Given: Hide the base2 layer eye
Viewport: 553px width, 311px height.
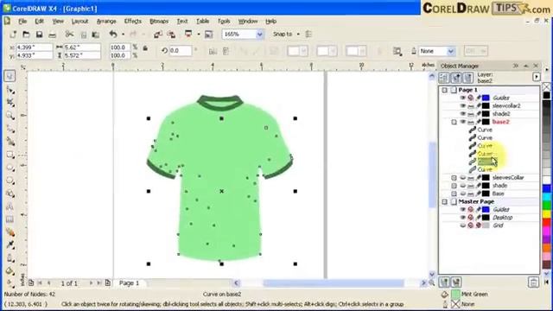Looking at the screenshot, I should [x=463, y=122].
